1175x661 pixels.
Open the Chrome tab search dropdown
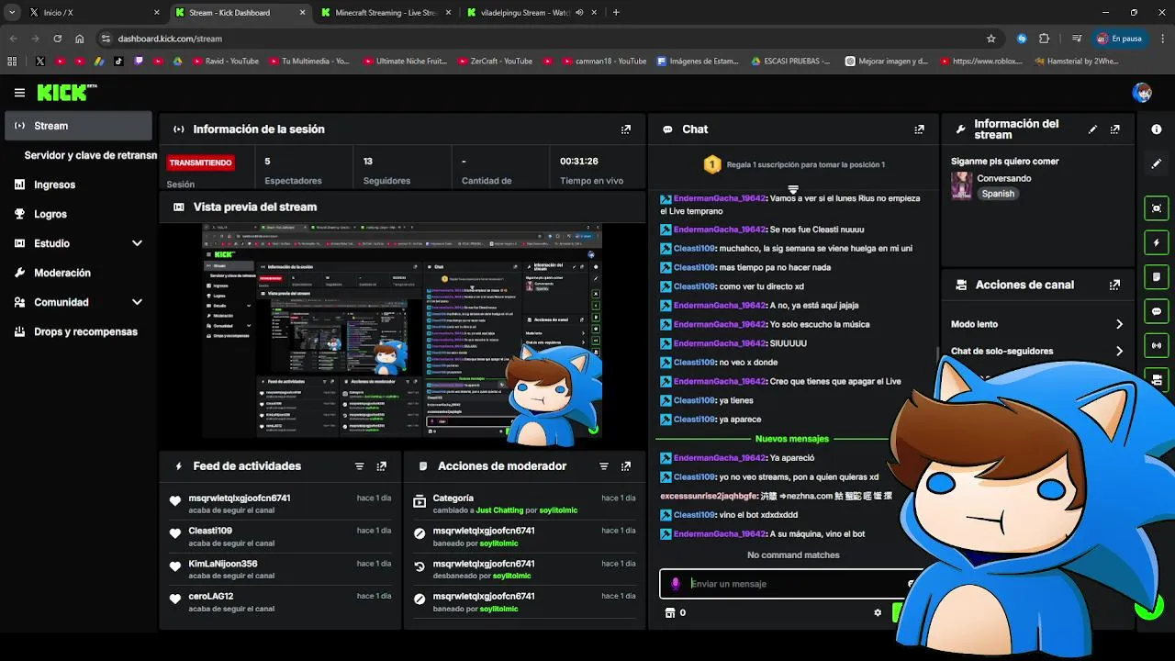(12, 13)
